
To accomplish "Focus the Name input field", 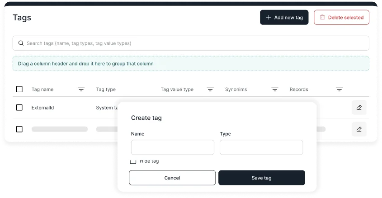I will tap(172, 147).
